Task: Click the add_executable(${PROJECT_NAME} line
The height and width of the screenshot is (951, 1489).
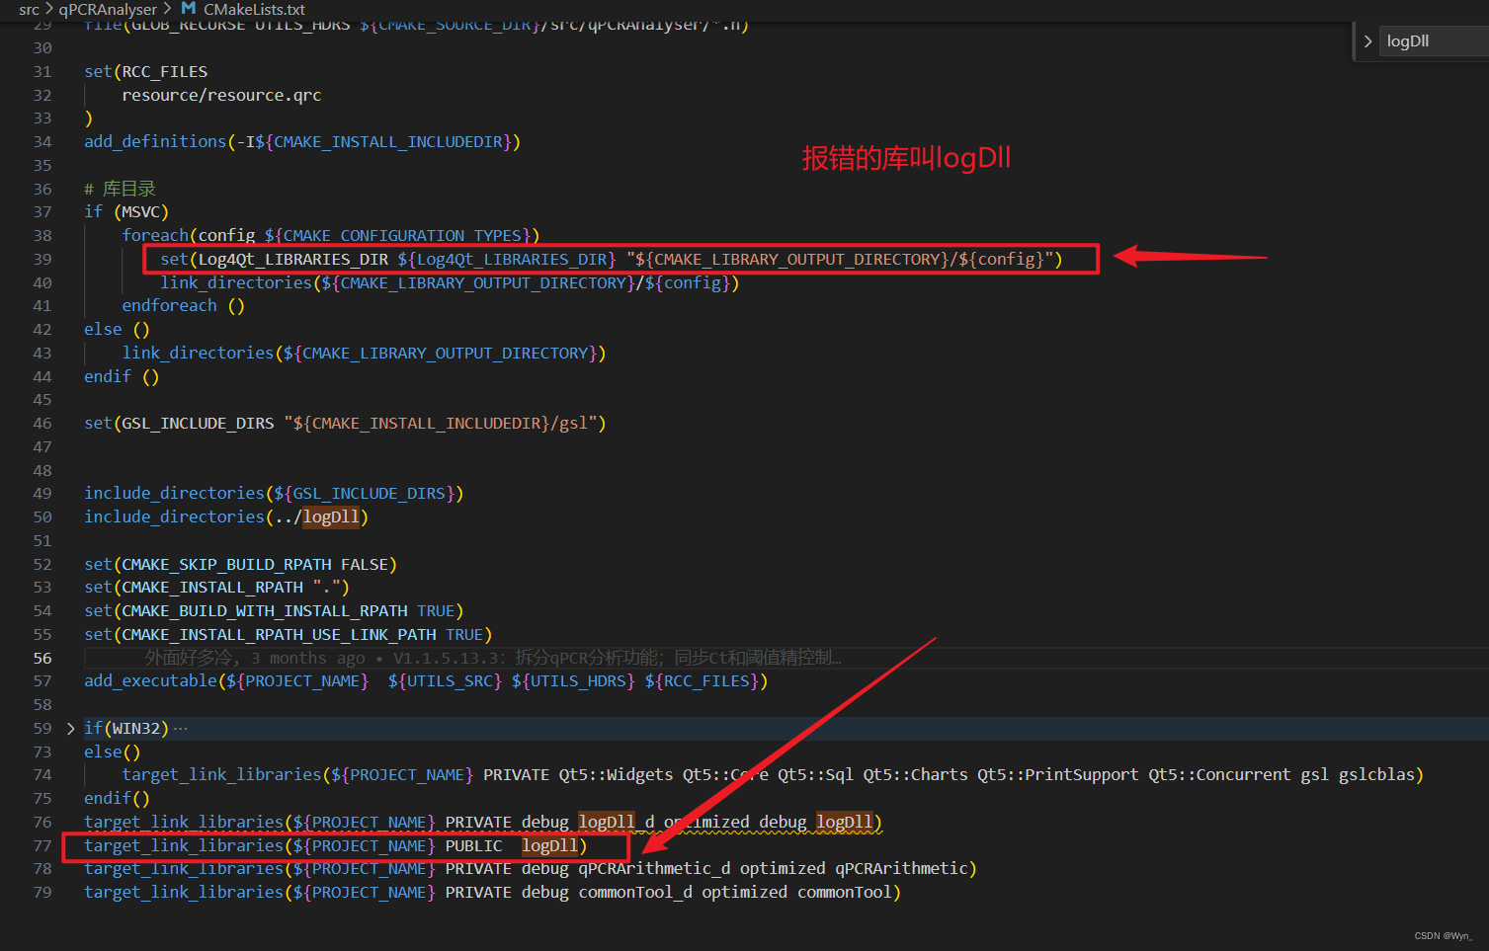Action: [x=426, y=680]
